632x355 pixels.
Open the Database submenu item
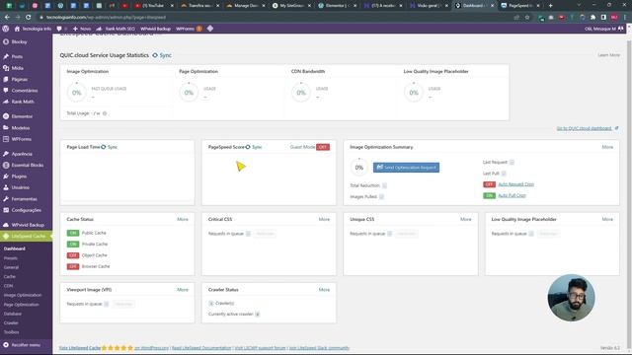(x=13, y=314)
